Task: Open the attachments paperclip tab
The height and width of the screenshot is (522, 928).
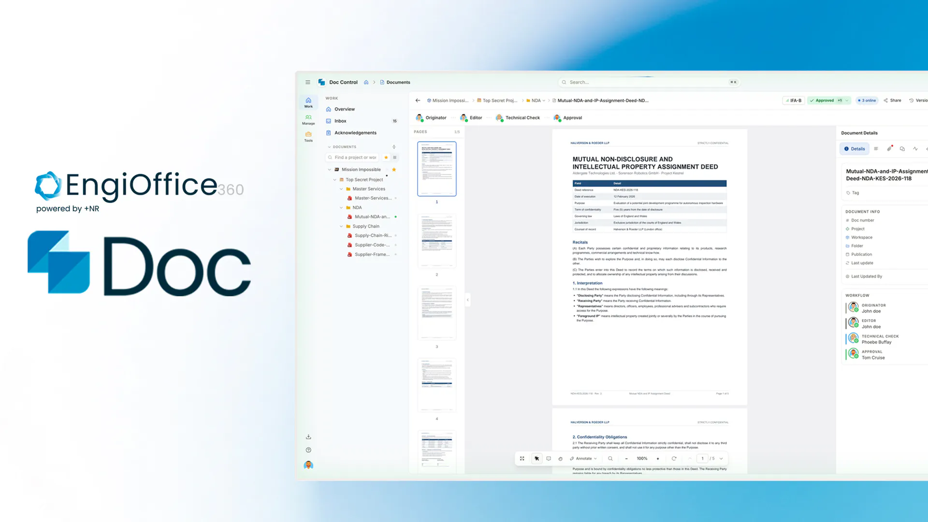Action: click(889, 149)
